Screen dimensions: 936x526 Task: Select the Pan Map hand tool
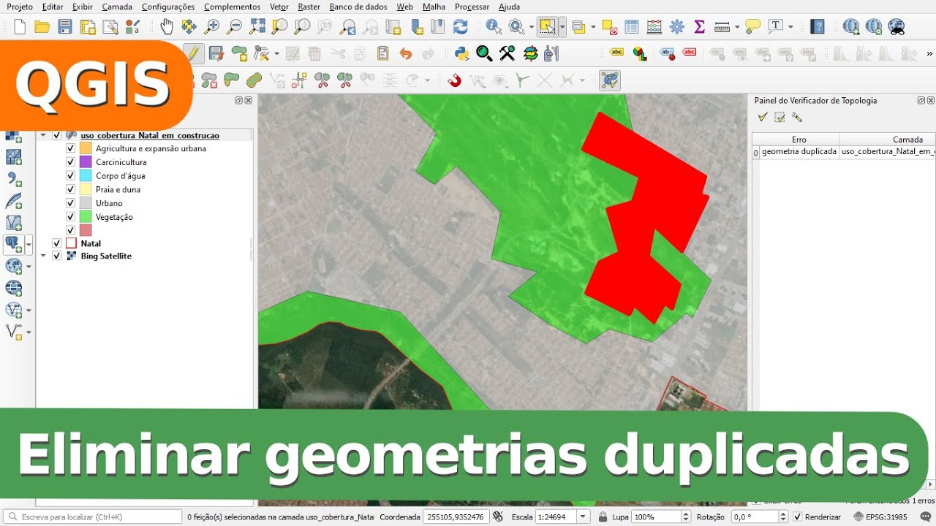click(167, 27)
